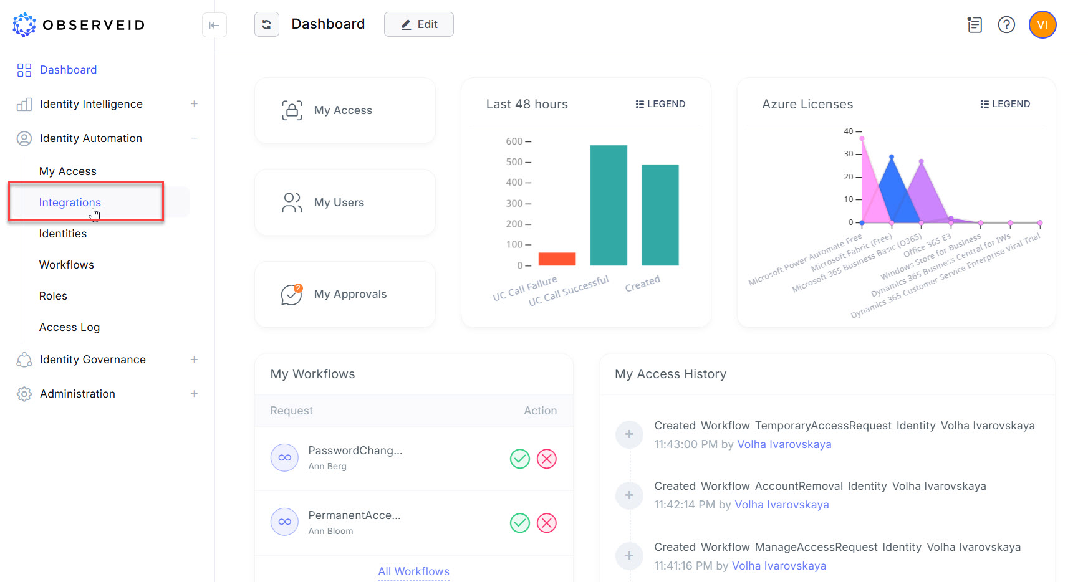
Task: Approve the PasswordChang... workflow request
Action: tap(519, 459)
